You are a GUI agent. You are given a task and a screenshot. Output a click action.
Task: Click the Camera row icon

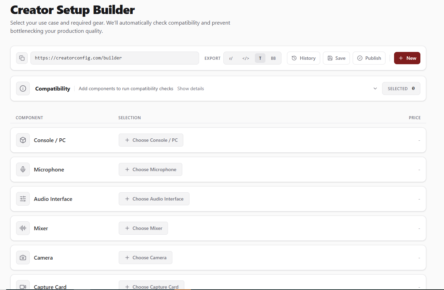click(x=23, y=258)
